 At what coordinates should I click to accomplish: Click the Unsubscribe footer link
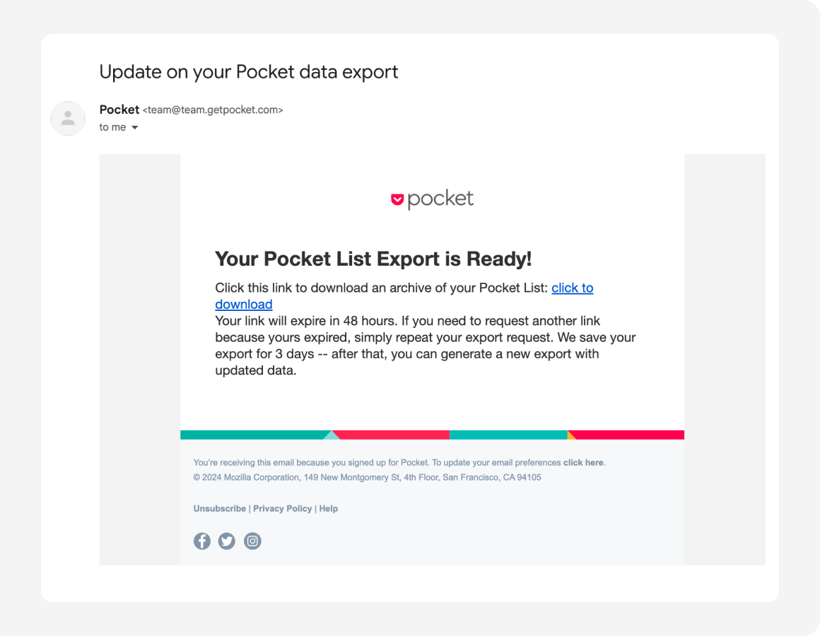pos(220,509)
